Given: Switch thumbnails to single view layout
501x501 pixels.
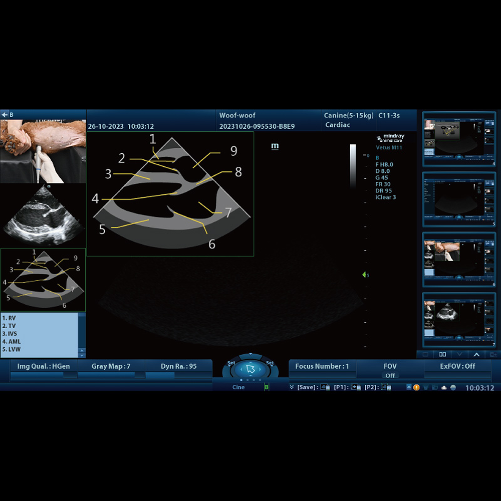Looking at the screenshot, I should click(425, 354).
